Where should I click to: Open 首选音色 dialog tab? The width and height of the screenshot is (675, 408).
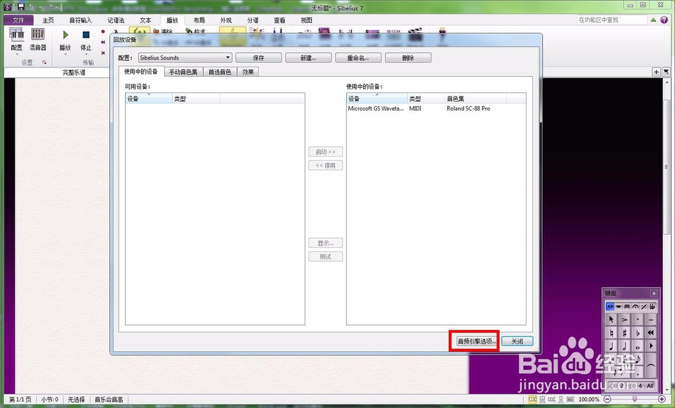point(219,72)
